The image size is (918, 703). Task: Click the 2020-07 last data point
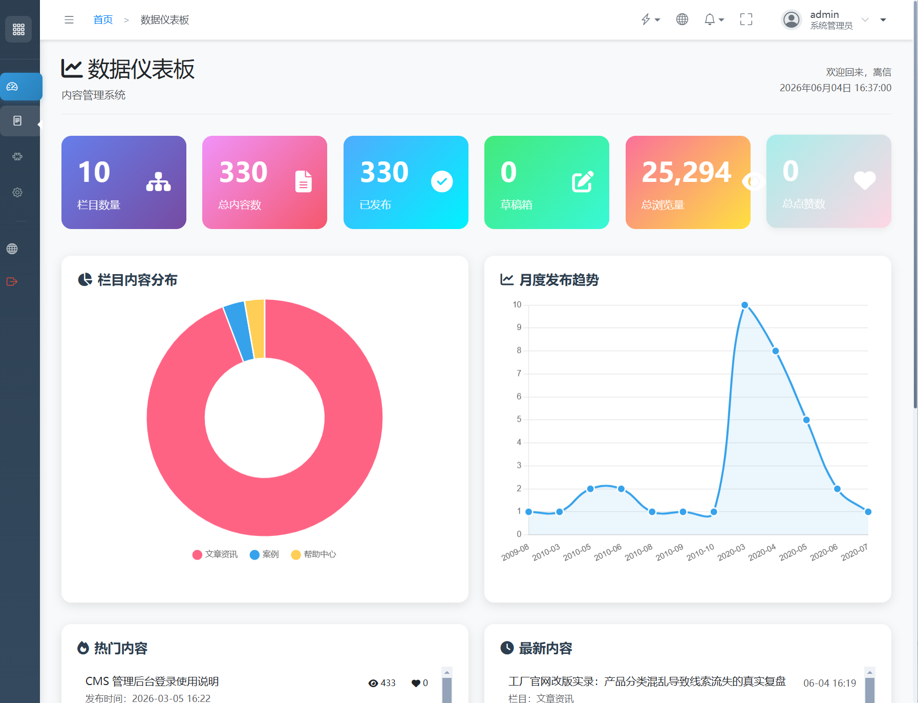[868, 511]
